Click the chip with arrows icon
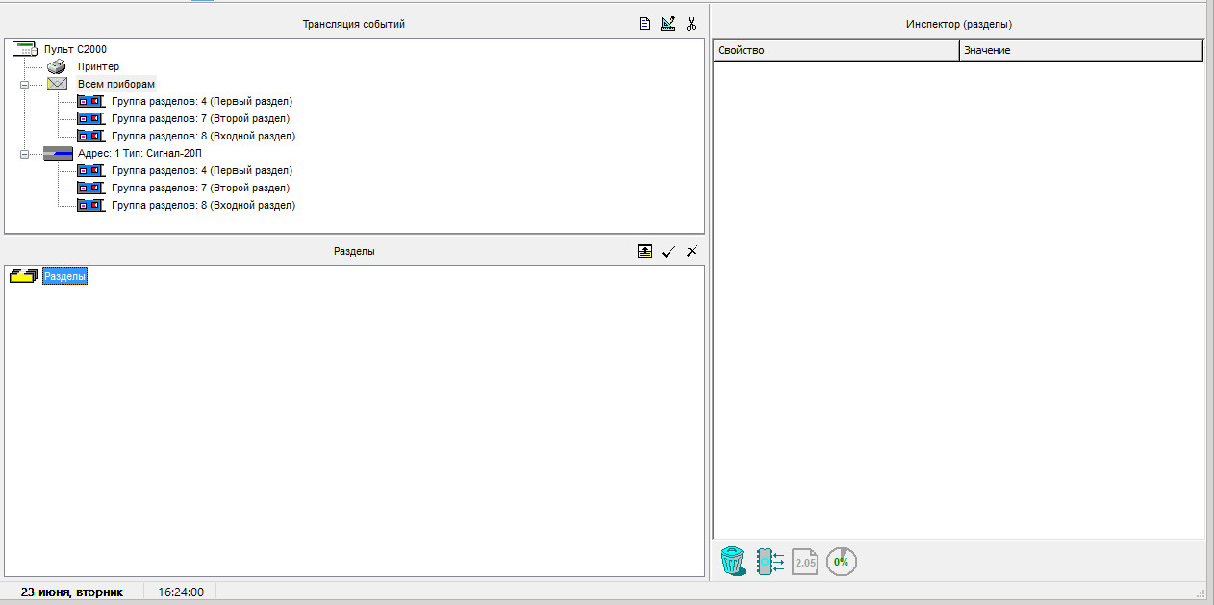The height and width of the screenshot is (605, 1214). click(x=770, y=561)
